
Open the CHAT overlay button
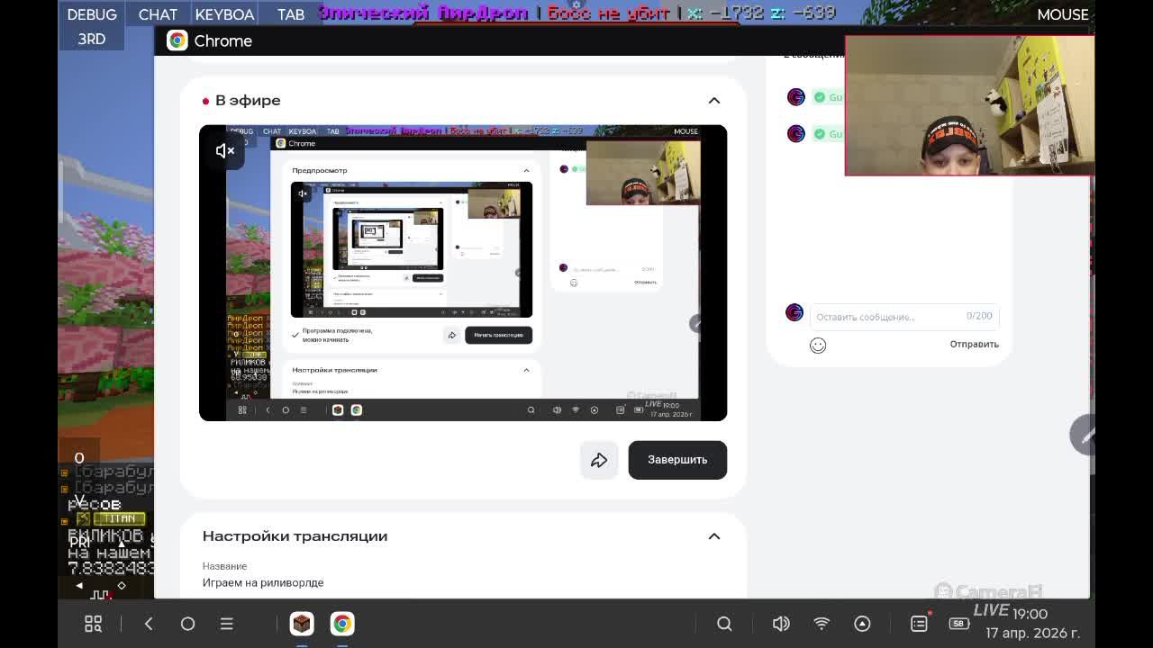[158, 14]
